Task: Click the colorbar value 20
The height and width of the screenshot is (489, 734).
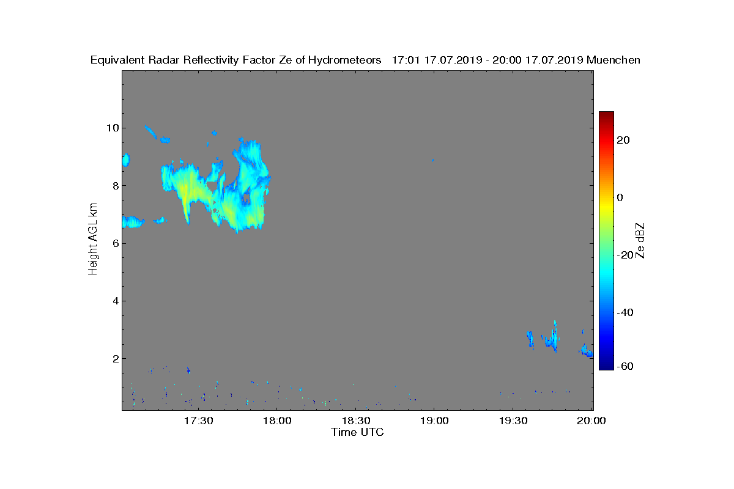Action: pos(623,140)
